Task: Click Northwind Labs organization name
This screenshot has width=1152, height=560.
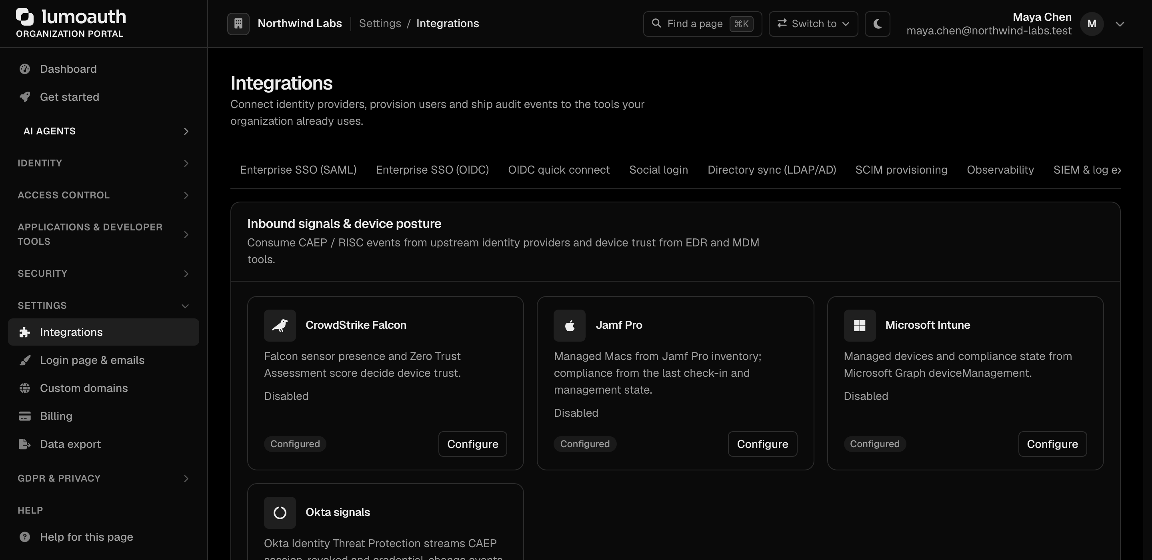Action: [300, 24]
